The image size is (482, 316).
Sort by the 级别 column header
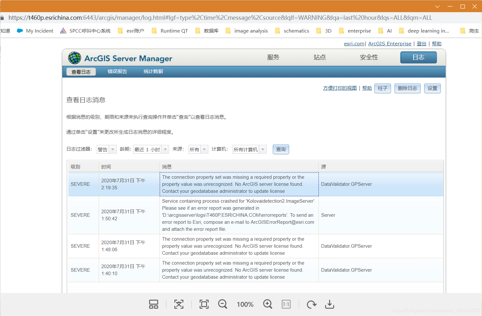(83, 167)
